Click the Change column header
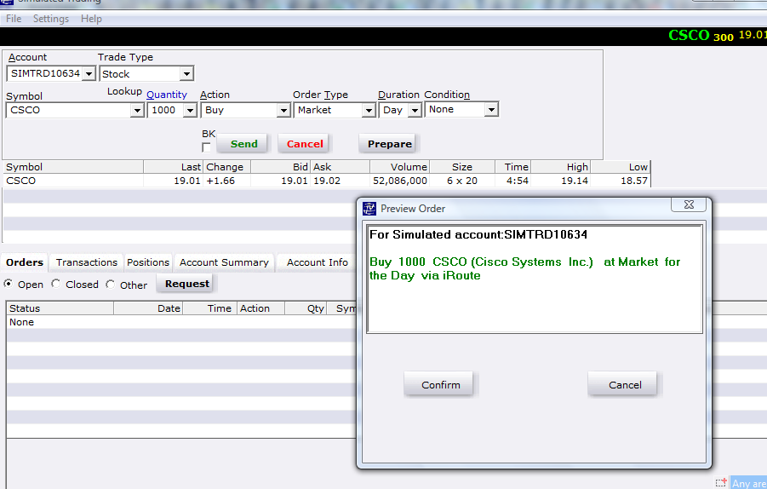Screen dimensions: 767x489 point(227,167)
